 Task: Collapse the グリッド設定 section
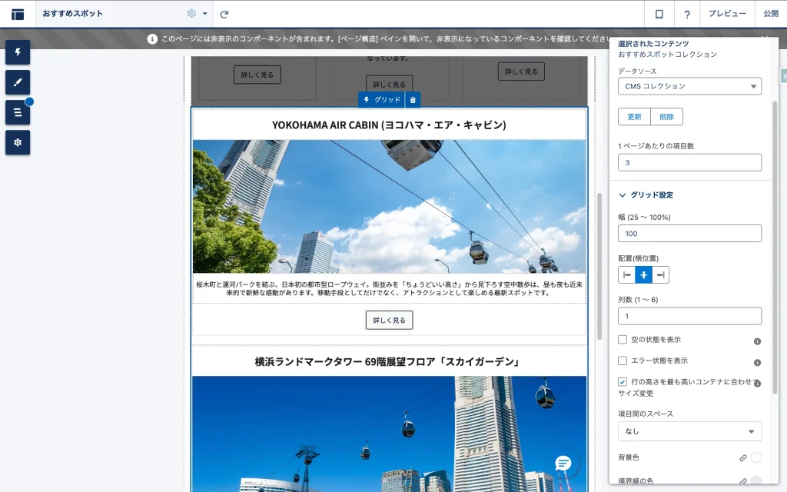click(623, 195)
